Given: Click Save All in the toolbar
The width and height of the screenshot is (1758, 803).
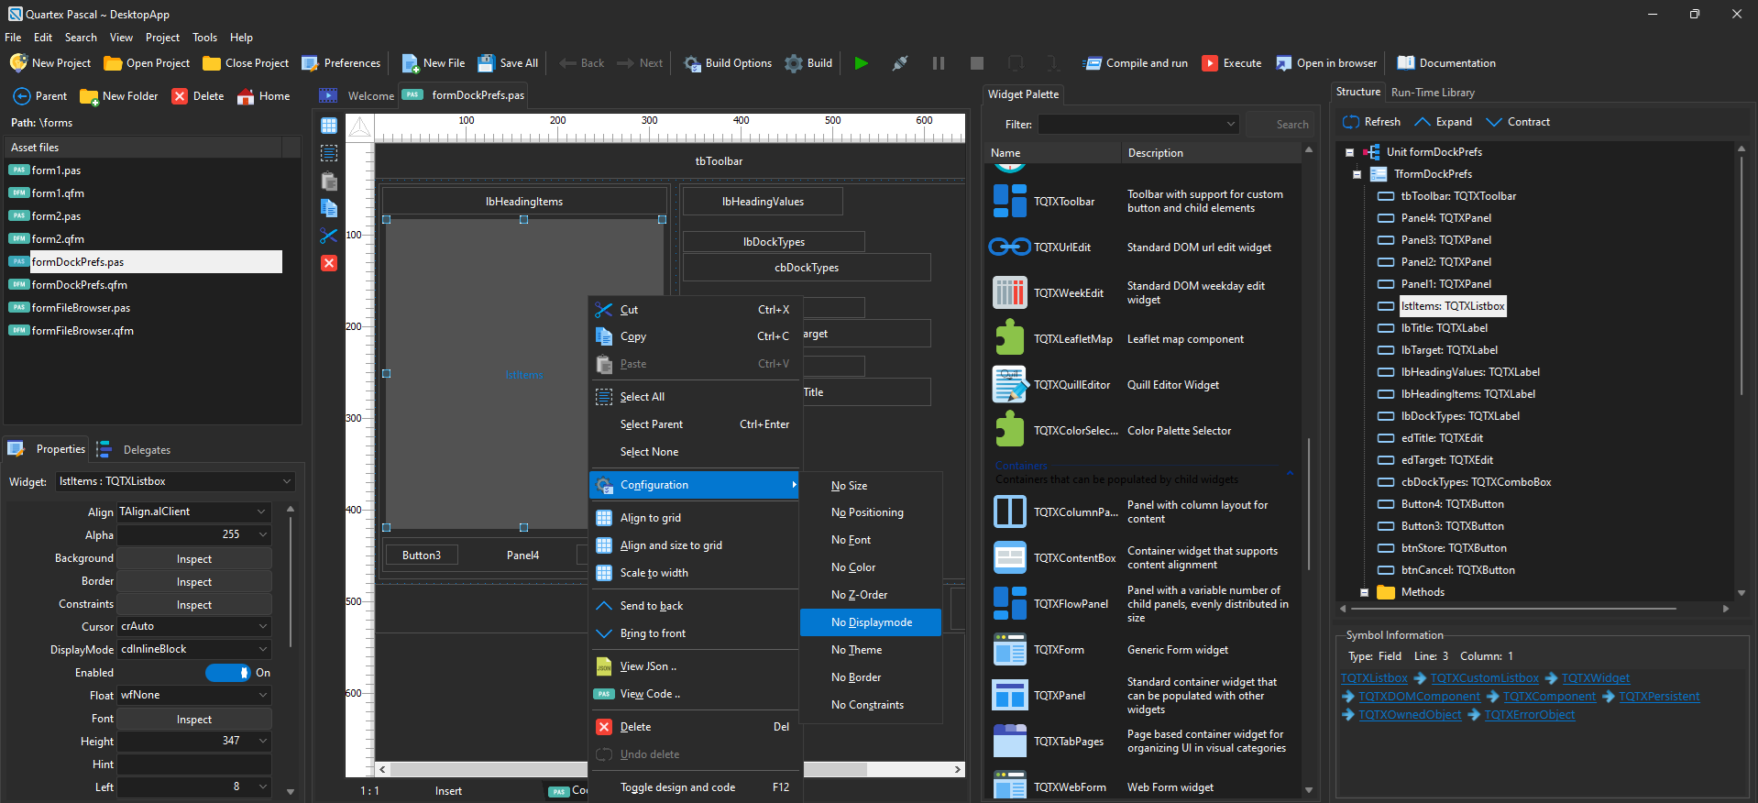Looking at the screenshot, I should coord(508,63).
